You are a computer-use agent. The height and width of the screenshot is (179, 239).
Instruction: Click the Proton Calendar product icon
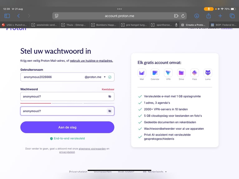(155, 73)
